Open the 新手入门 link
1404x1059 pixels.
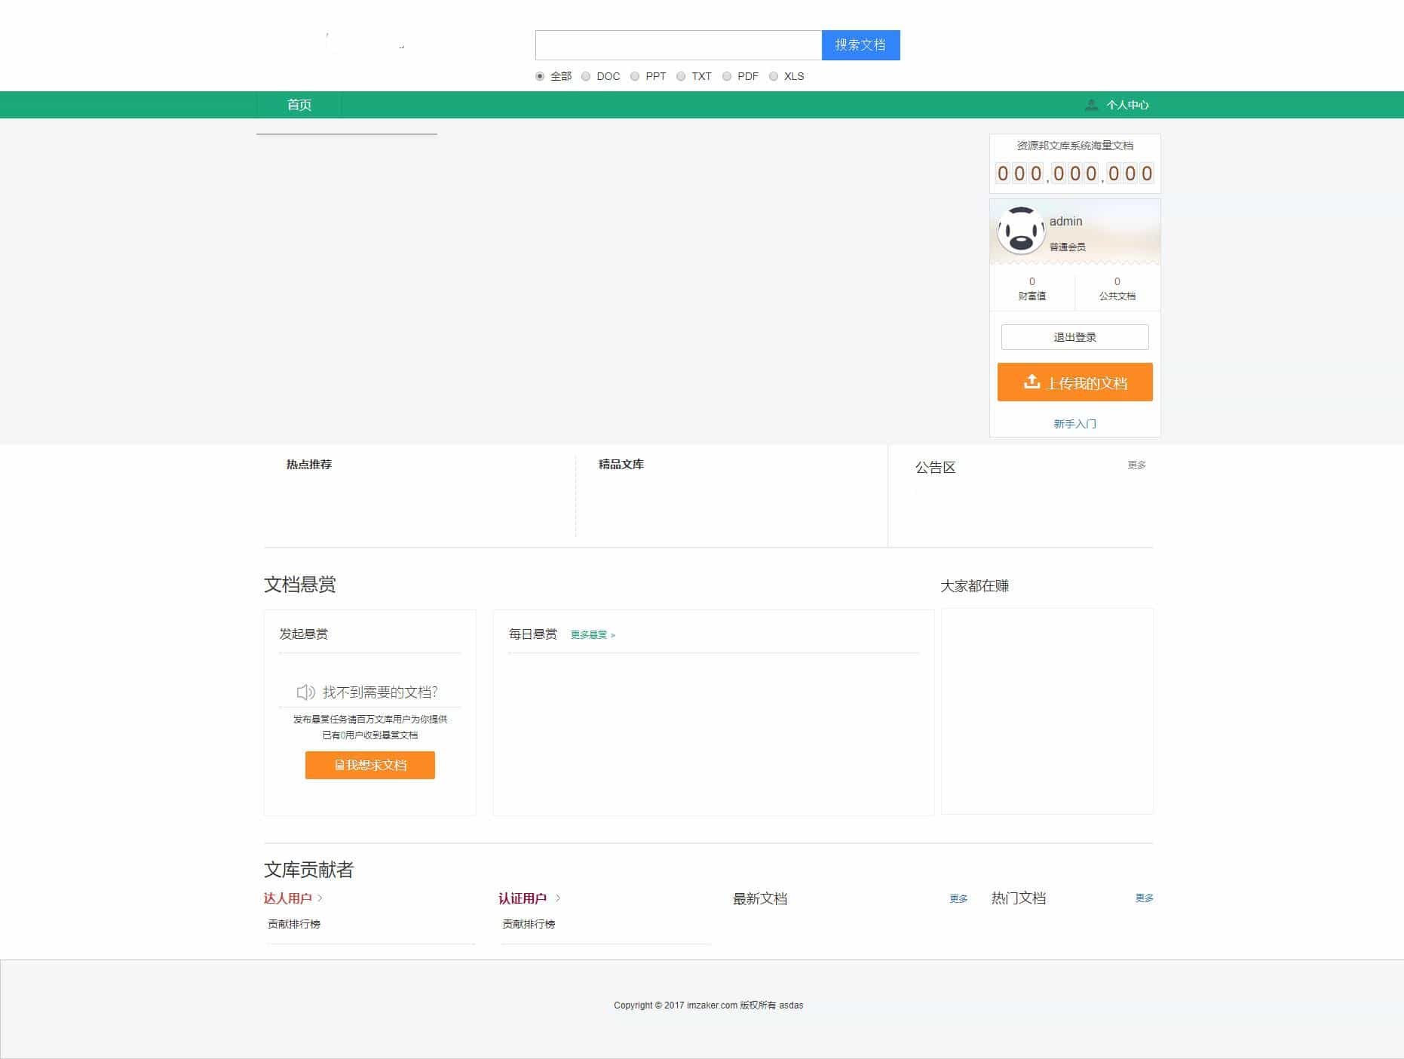[1074, 424]
